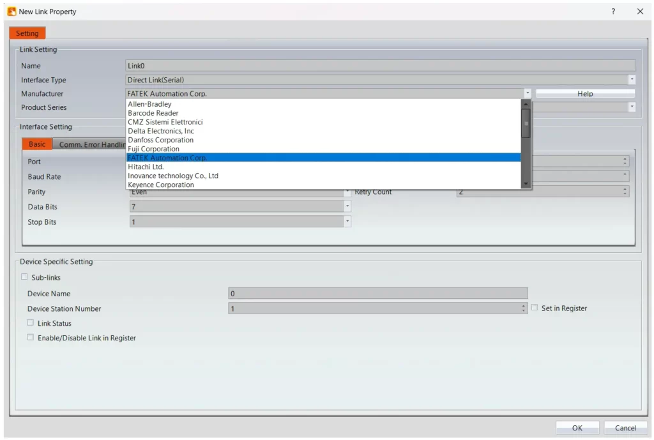Collapse the Manufacturer dropdown arrow

[x=527, y=93]
